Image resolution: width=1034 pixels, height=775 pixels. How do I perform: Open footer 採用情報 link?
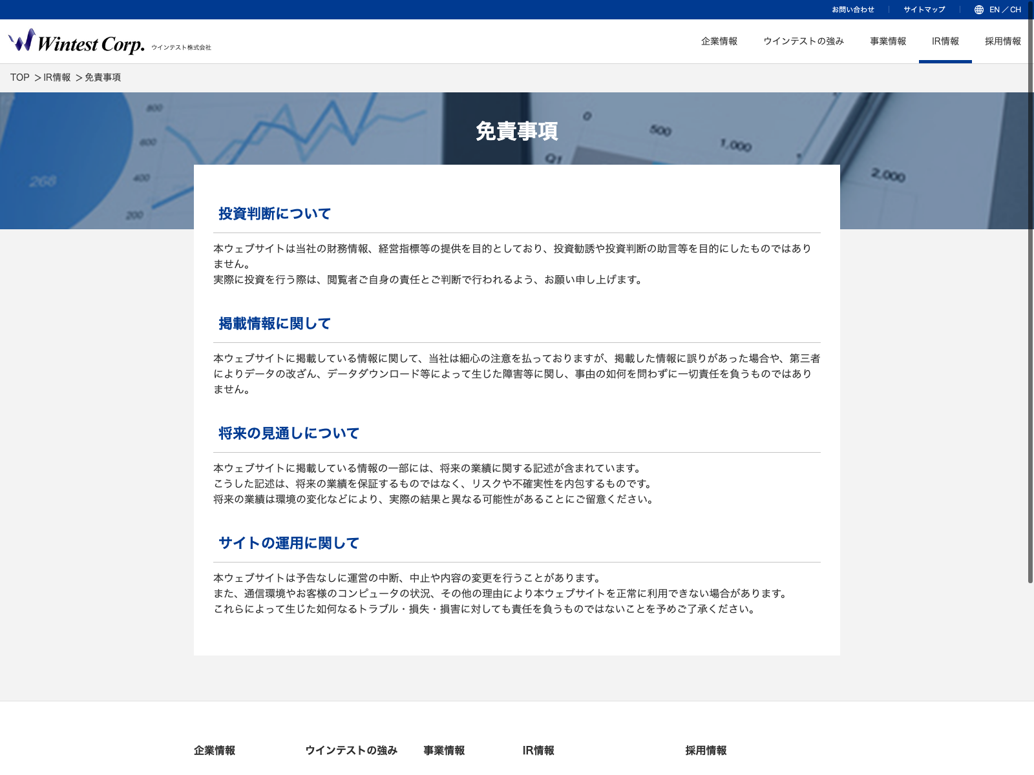pos(706,750)
